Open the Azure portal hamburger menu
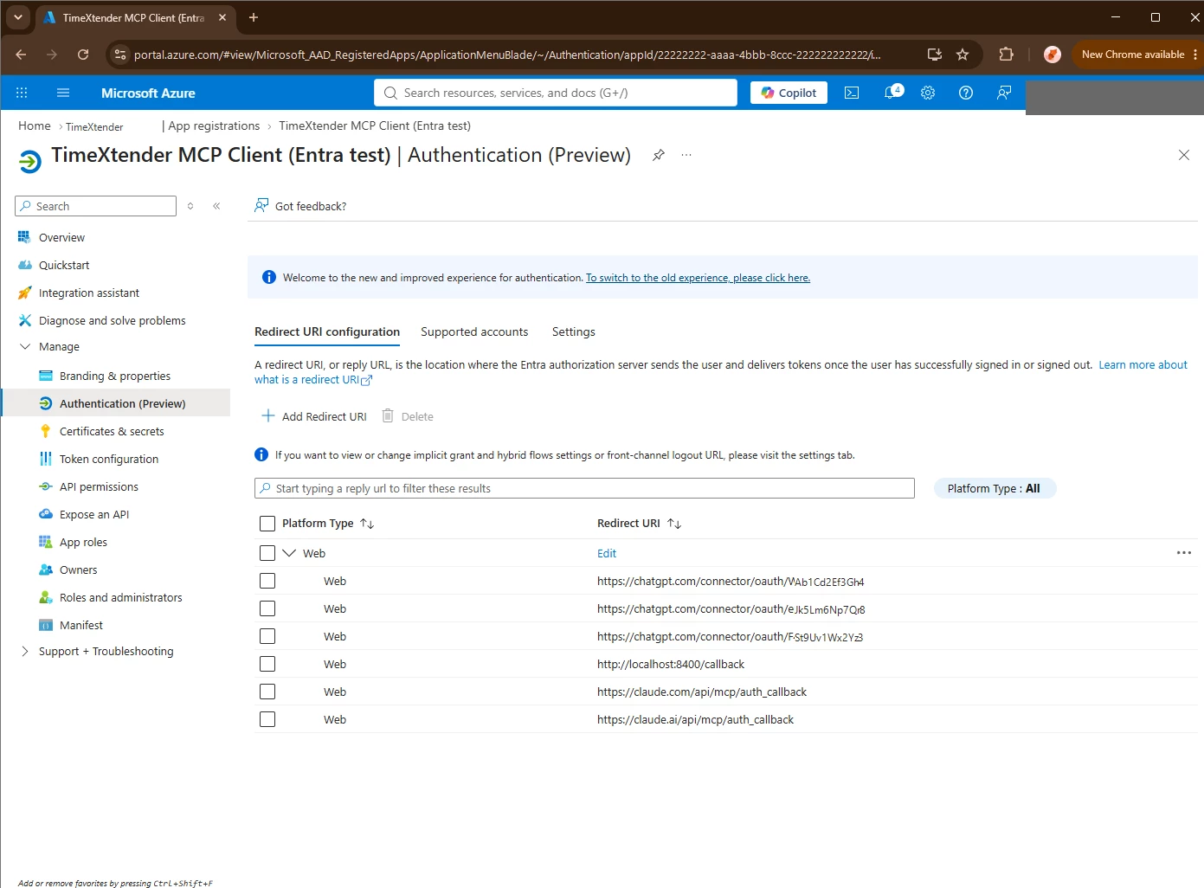 pyautogui.click(x=62, y=93)
